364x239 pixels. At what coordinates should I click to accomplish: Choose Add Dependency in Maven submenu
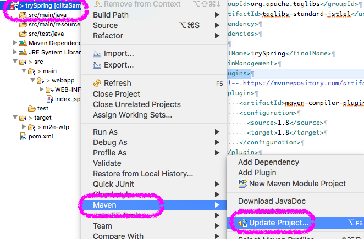(x=295, y=162)
